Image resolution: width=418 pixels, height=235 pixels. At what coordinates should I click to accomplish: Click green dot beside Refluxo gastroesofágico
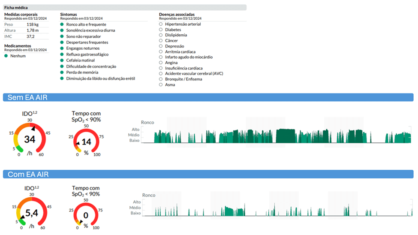(x=62, y=54)
